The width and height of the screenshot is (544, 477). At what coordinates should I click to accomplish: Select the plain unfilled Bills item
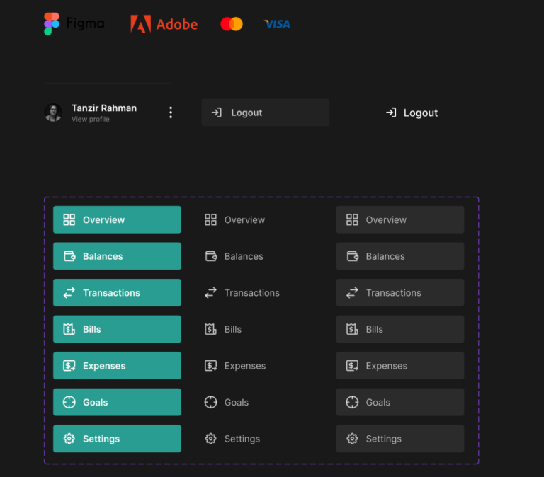tap(223, 329)
